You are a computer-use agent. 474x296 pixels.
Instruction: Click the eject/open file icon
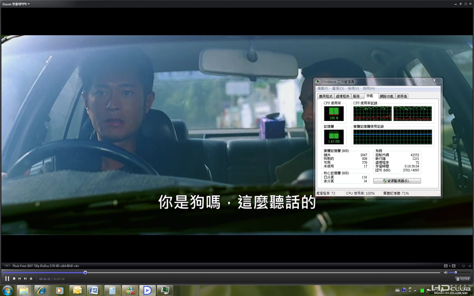tap(31, 279)
